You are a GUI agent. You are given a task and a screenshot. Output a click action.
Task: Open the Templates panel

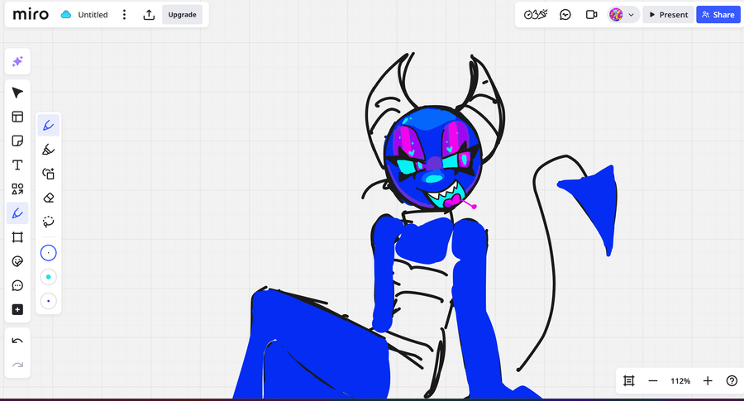pos(17,117)
